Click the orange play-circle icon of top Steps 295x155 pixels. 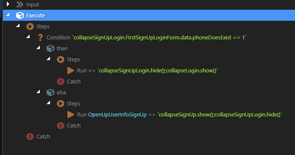[30, 27]
